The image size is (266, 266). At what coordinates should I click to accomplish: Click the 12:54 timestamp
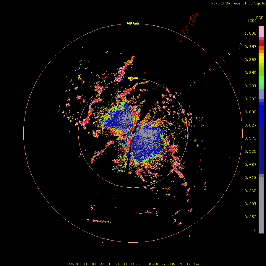pos(193,264)
